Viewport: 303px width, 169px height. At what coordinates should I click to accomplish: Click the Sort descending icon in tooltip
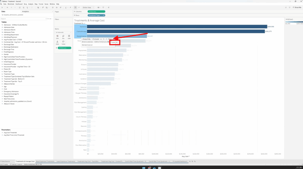coord(104,39)
